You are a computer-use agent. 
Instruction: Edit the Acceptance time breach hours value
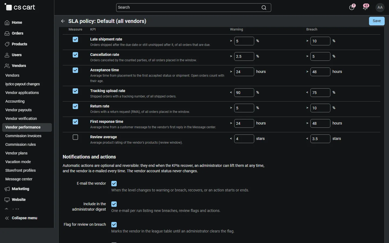320,72
